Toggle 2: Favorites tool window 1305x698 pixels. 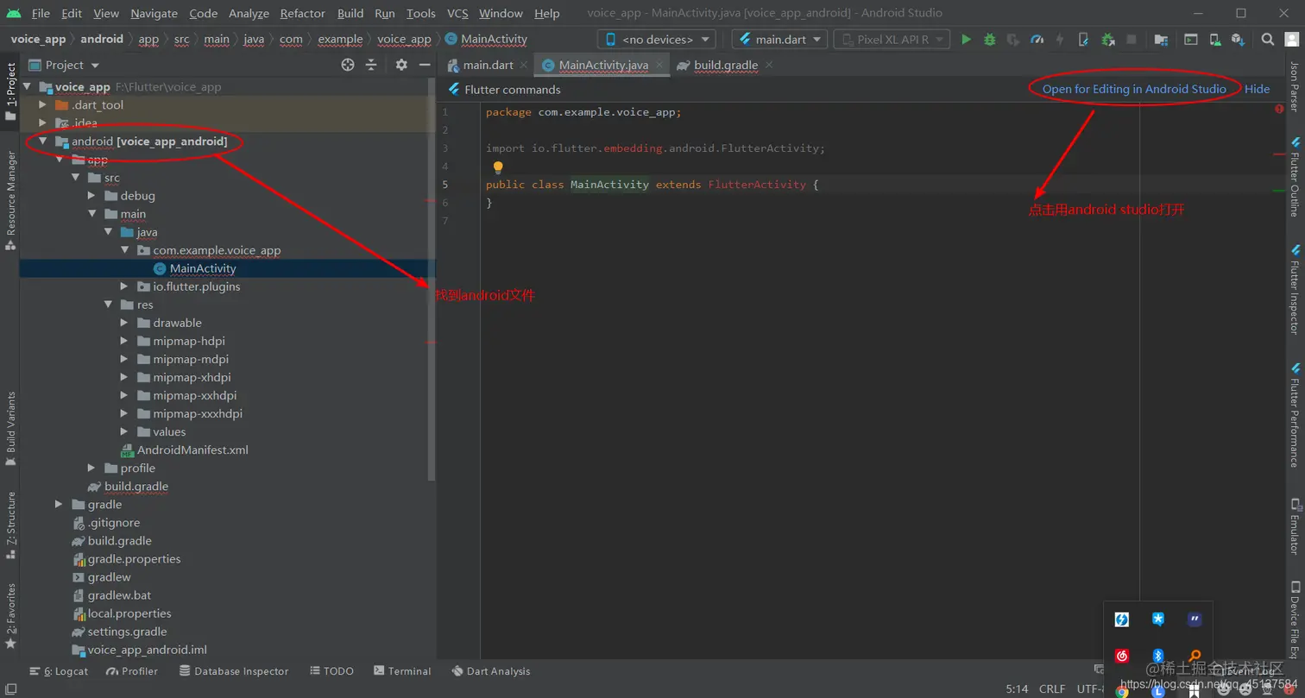[10, 615]
